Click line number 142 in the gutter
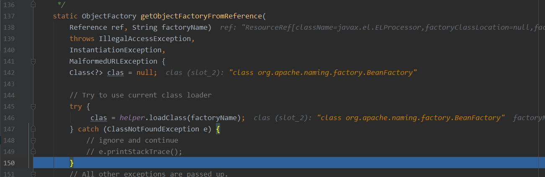 coord(9,73)
